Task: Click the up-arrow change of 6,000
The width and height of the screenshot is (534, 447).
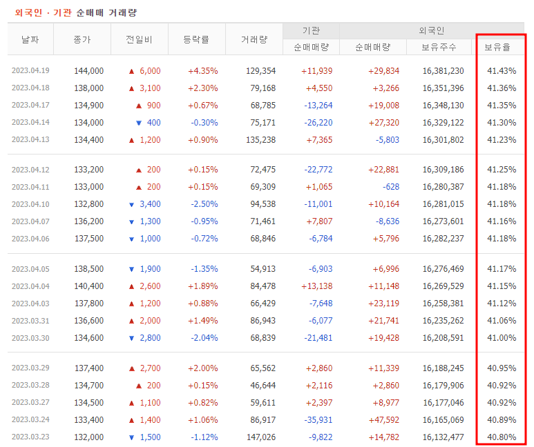Action: (145, 71)
